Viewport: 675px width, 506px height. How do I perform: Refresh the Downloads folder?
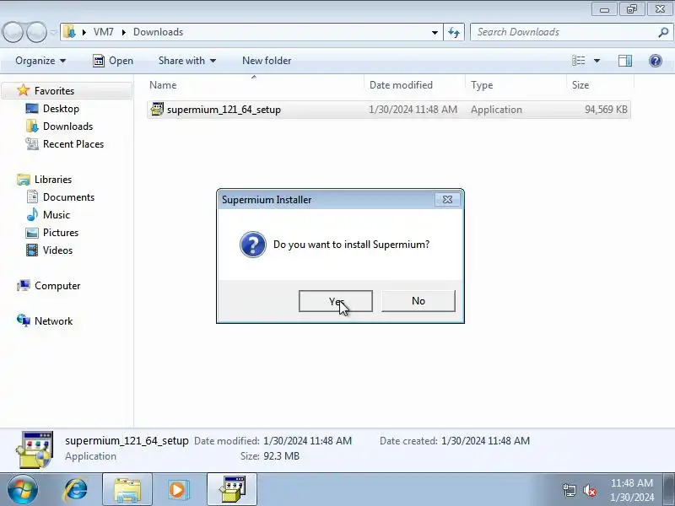[x=454, y=33]
